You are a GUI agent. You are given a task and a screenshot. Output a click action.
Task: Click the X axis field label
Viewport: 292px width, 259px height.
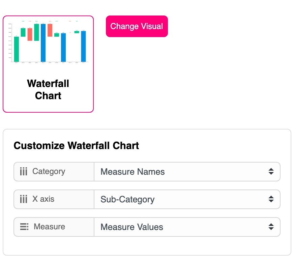click(x=43, y=199)
